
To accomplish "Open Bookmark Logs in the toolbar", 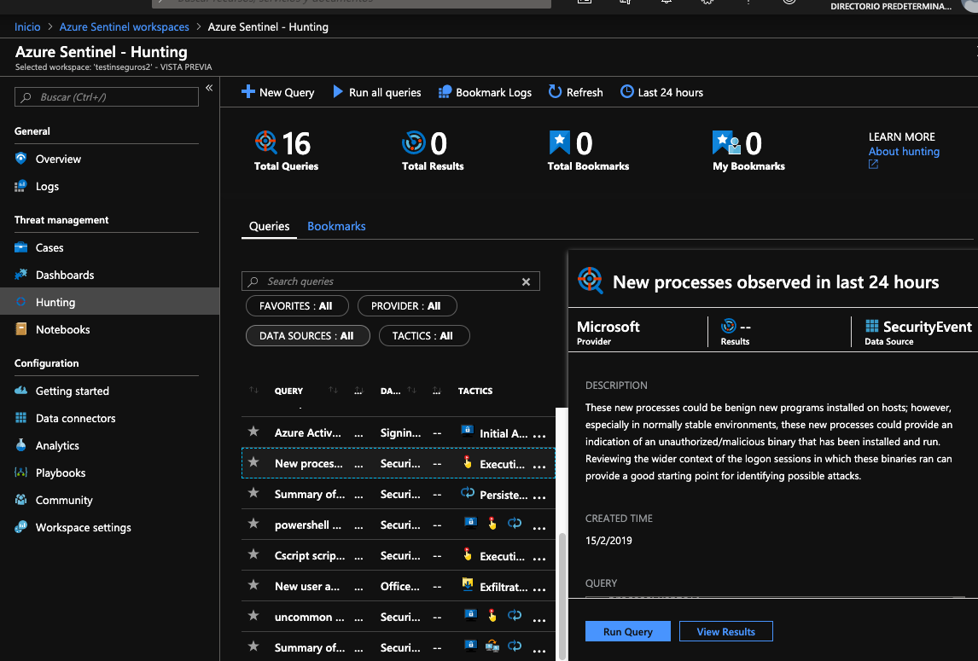I will [485, 92].
